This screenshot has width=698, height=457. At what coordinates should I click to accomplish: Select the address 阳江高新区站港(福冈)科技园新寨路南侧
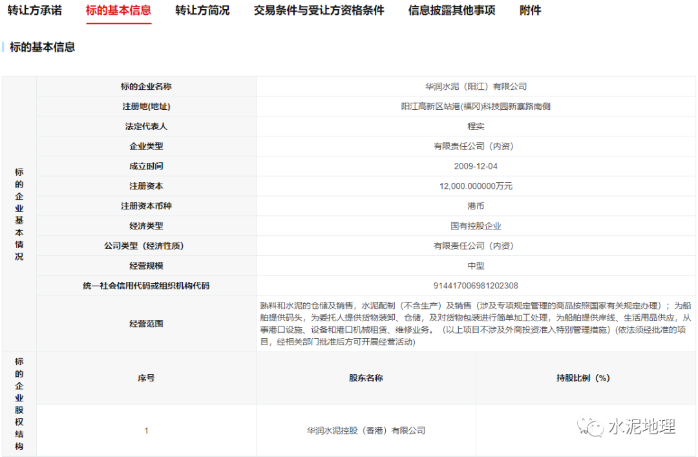[476, 107]
